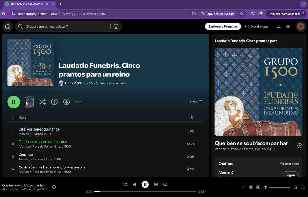This screenshot has width=308, height=197.
Task: Enter full screen player icon
Action: pos(302,187)
